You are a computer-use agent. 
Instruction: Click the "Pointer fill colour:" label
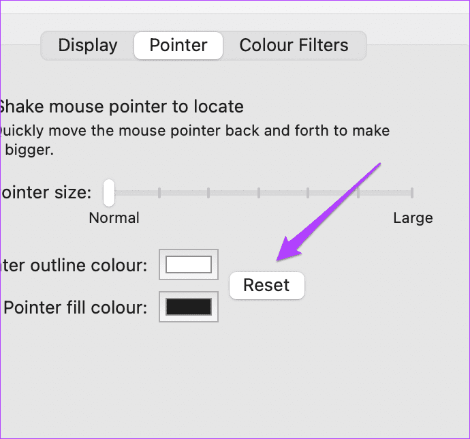point(76,307)
